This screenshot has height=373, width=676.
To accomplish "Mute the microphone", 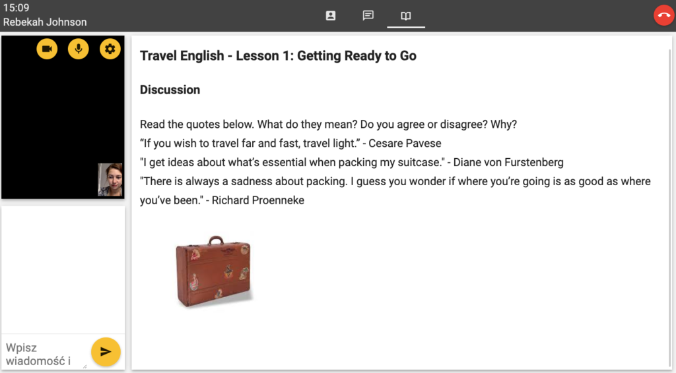I will pyautogui.click(x=79, y=49).
